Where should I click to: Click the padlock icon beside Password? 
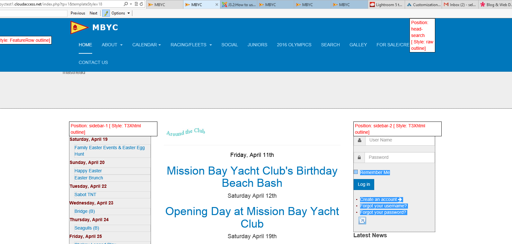click(x=359, y=158)
